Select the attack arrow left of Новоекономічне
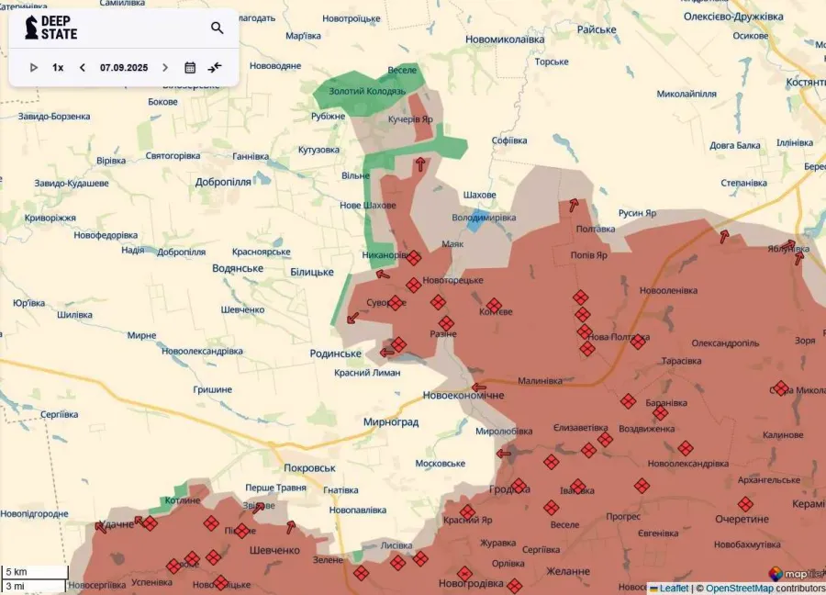Viewport: 826px width, 595px height. point(478,387)
